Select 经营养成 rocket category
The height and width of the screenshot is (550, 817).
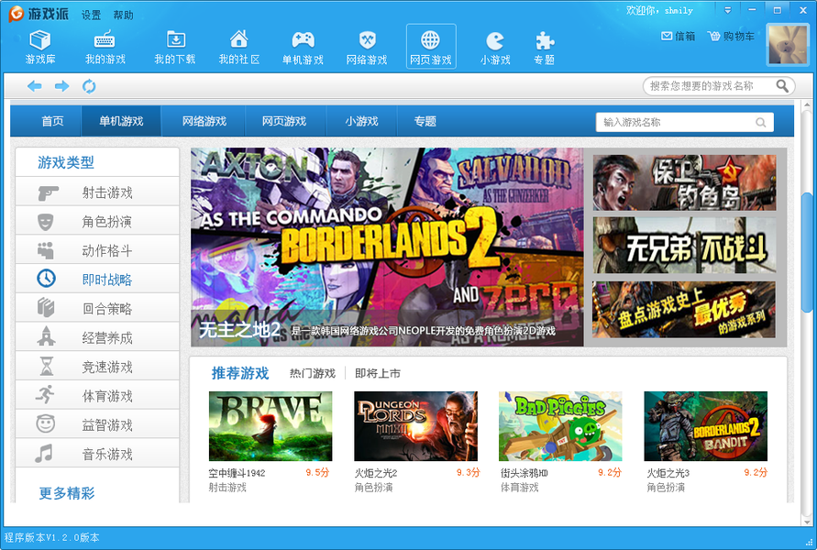pyautogui.click(x=97, y=338)
